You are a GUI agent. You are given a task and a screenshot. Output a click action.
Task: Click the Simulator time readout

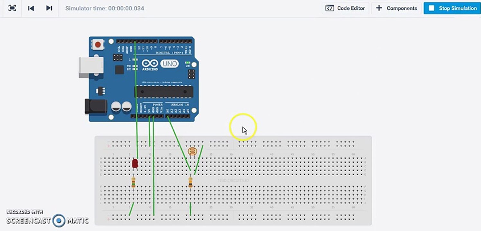click(x=104, y=8)
